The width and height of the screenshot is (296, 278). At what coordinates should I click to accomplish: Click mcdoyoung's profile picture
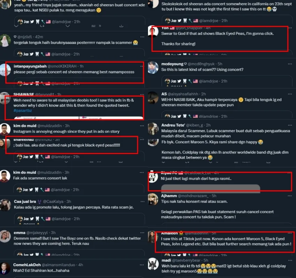(153, 67)
